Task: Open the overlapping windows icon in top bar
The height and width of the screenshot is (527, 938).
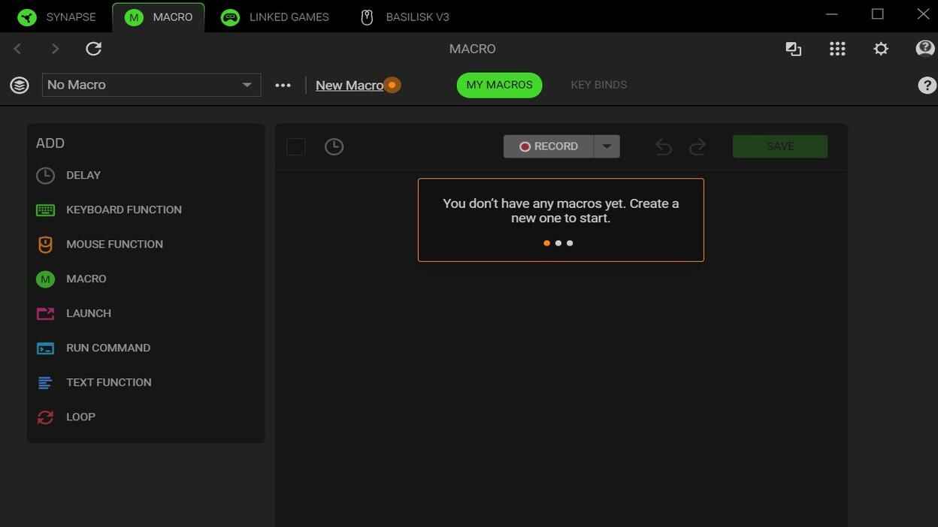Action: pos(793,49)
